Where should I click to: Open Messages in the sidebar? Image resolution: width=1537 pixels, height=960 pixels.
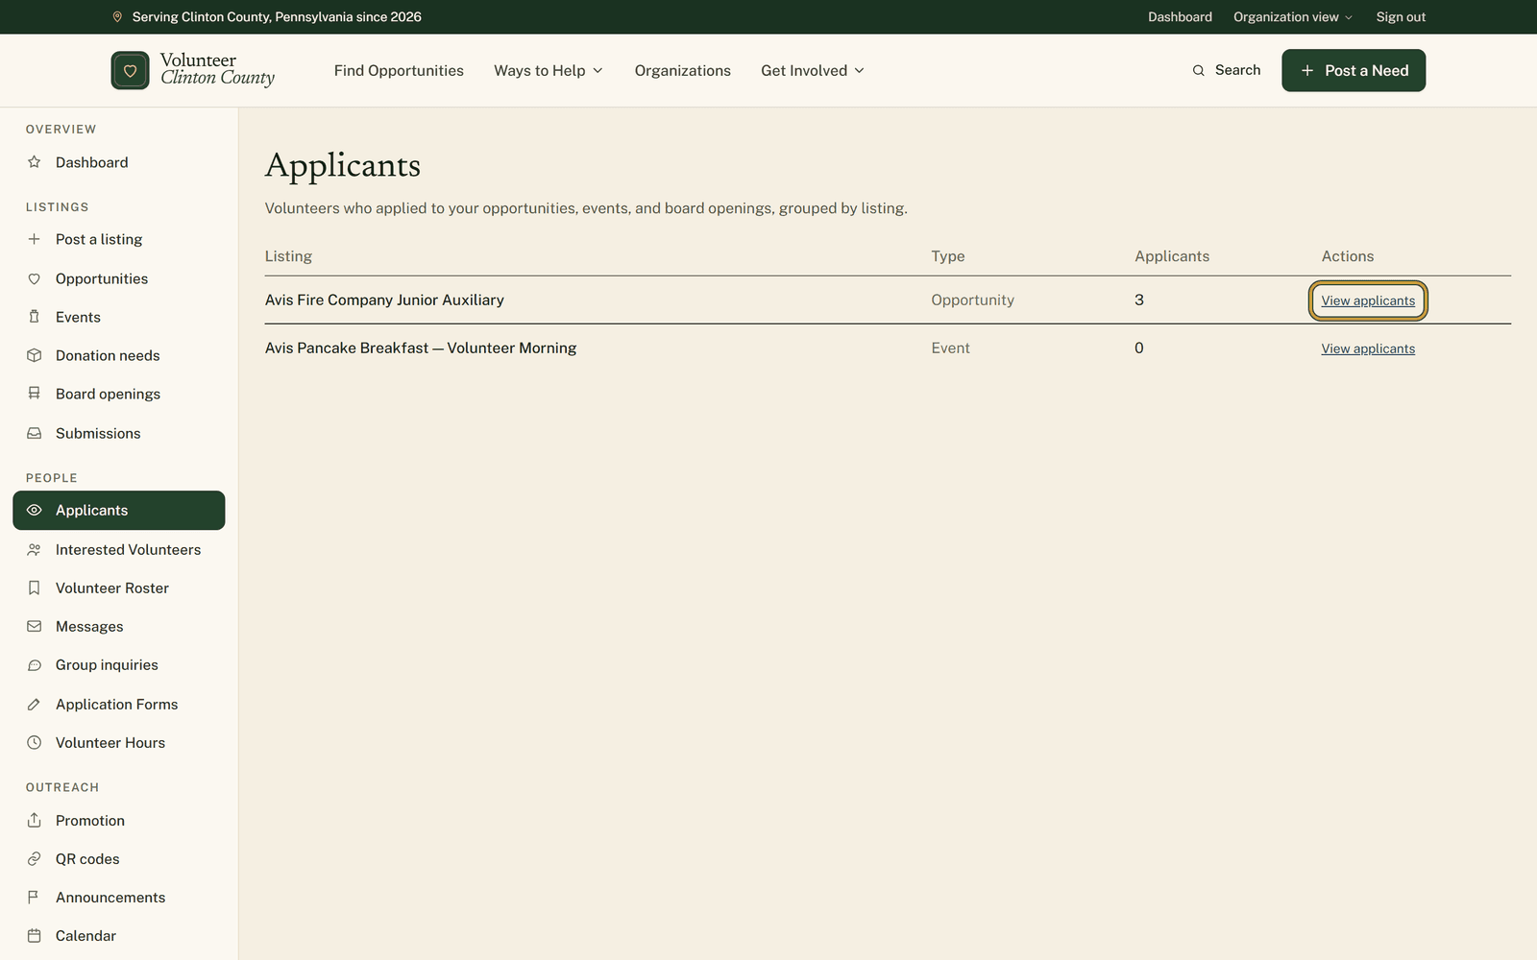coord(119,626)
